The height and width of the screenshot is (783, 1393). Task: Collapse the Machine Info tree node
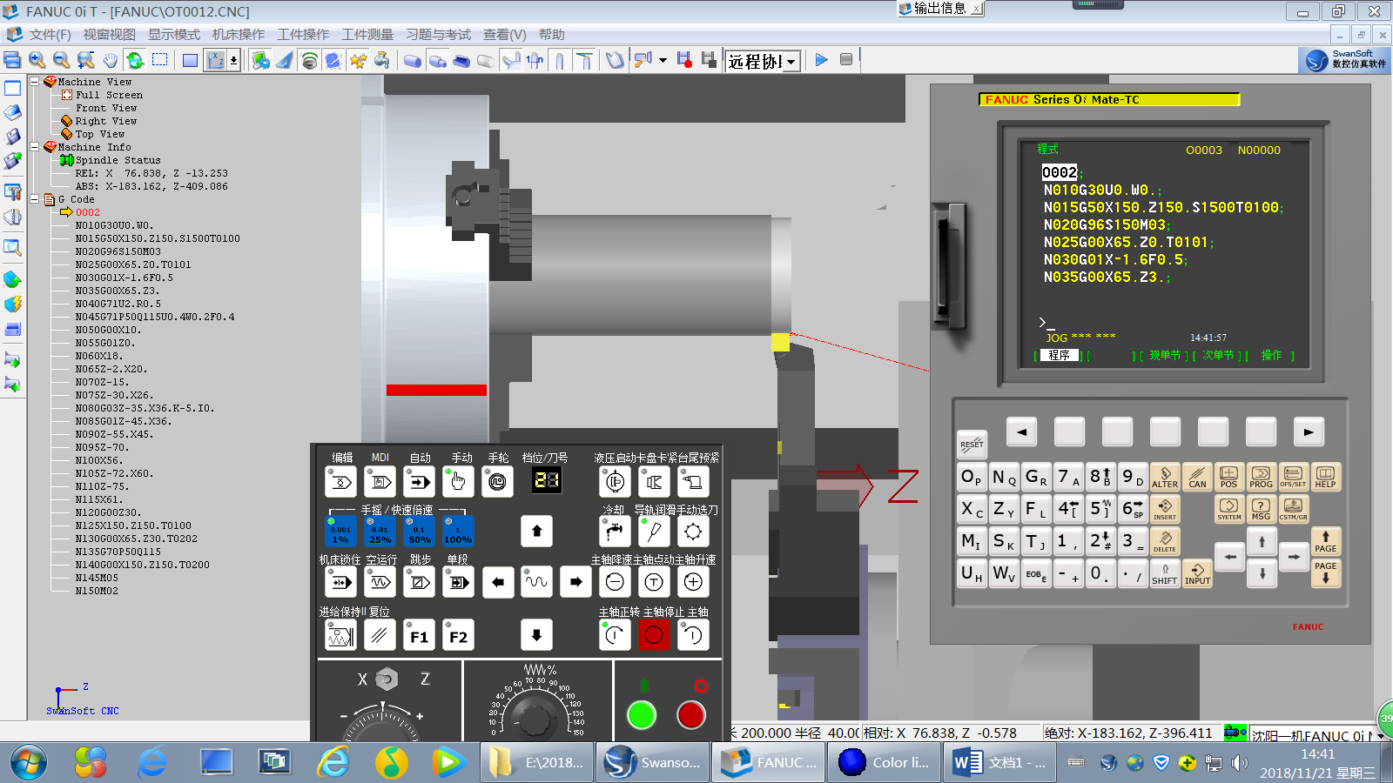pos(35,147)
